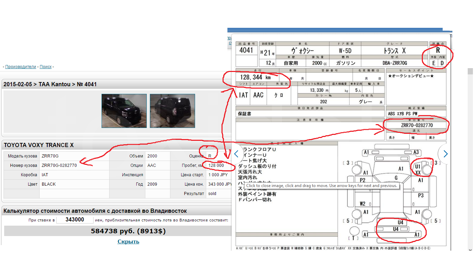Select the engine volume value 2000
This screenshot has height=267, width=475.
click(x=152, y=156)
